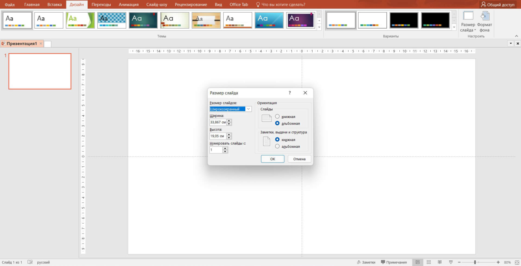Screen dimensions: 521x266
Task: Click the Высота value field
Action: [x=218, y=136]
